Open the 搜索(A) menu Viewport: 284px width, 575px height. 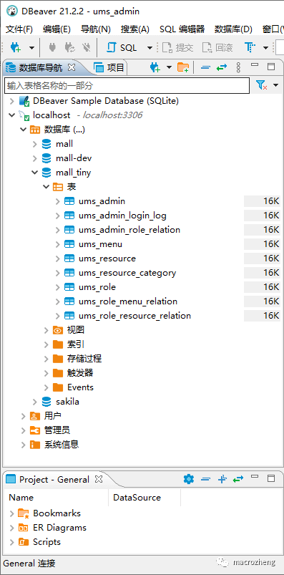point(135,29)
